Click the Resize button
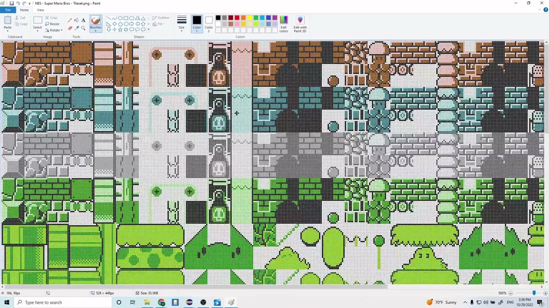 pyautogui.click(x=52, y=24)
